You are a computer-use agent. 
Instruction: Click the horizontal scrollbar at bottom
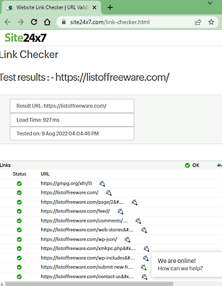(89, 284)
